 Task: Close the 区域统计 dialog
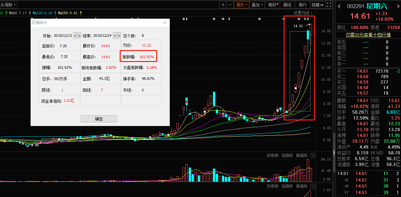pos(165,23)
